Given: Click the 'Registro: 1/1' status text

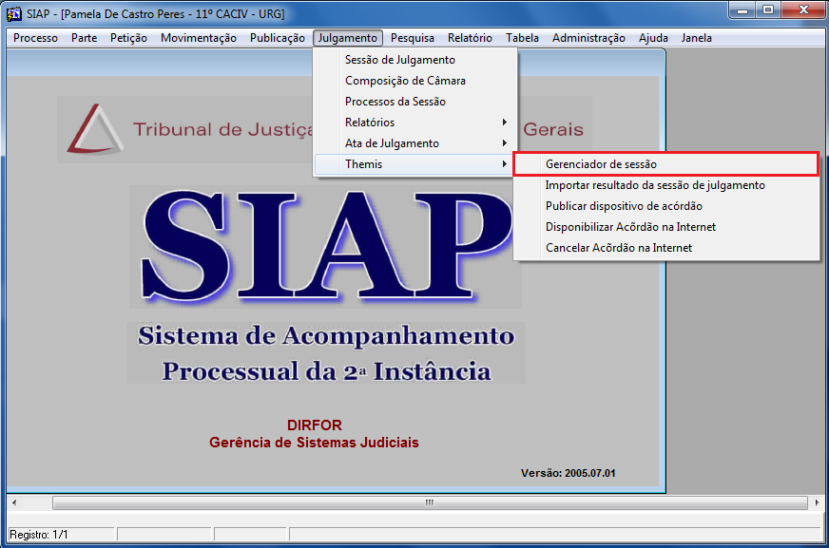Looking at the screenshot, I should (39, 535).
